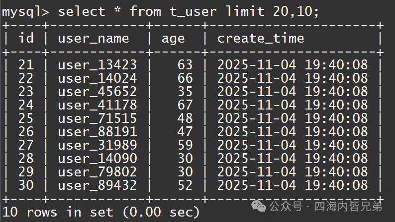The image size is (395, 222).
Task: Select id cell 22
Action: pos(26,78)
